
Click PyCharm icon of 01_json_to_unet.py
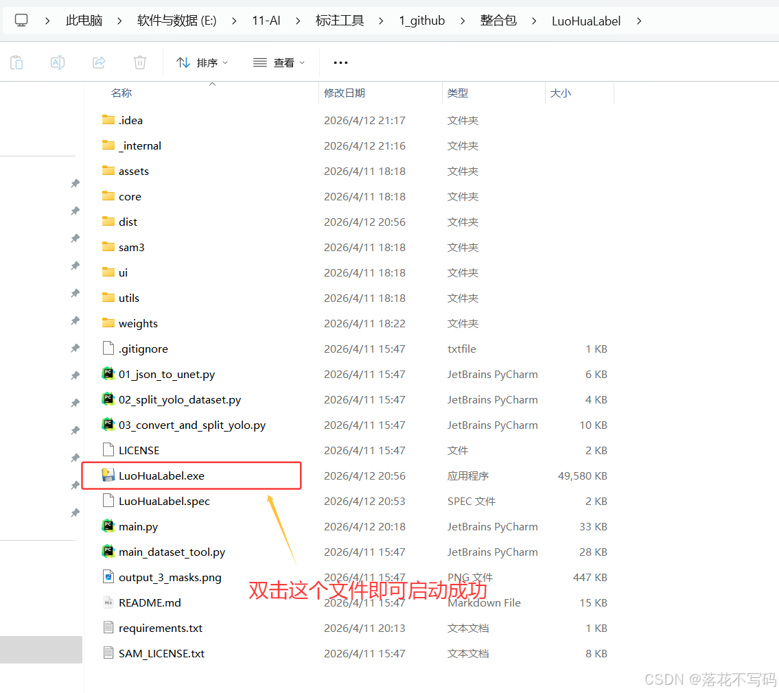click(x=108, y=373)
